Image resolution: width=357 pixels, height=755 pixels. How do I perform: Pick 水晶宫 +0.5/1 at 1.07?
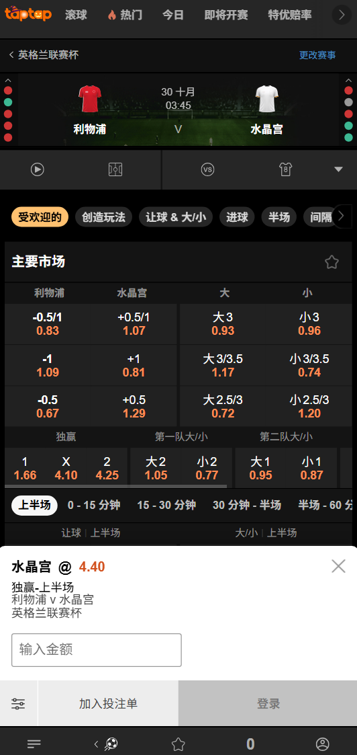[x=134, y=324]
